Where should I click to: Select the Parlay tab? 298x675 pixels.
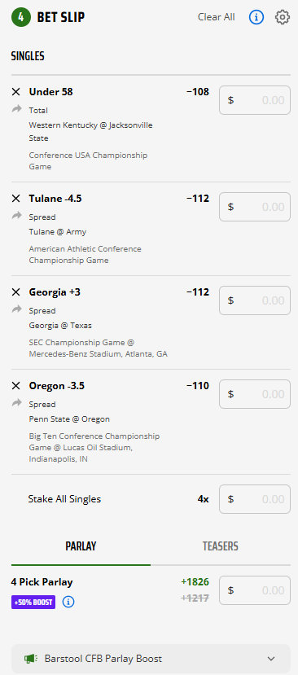[x=81, y=546]
